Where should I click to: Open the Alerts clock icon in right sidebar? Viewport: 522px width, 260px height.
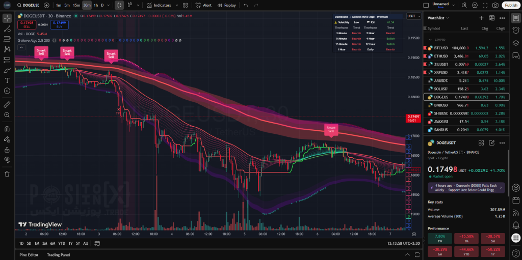pos(516,31)
